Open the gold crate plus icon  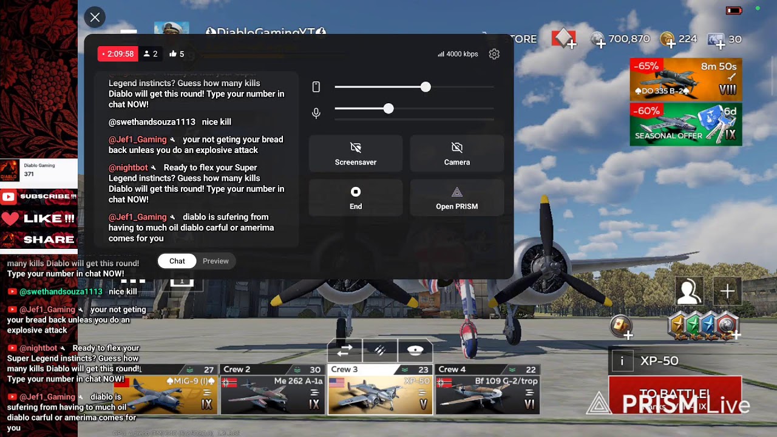(621, 327)
